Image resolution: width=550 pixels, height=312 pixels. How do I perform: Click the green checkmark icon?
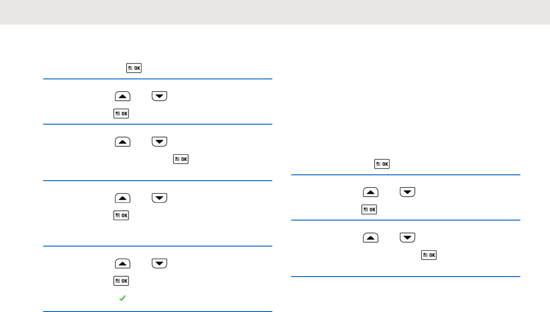coord(122,297)
